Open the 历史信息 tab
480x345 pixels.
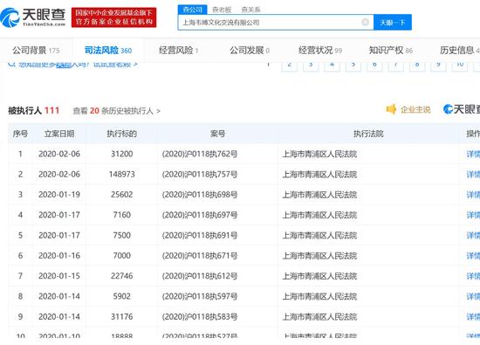pos(459,51)
